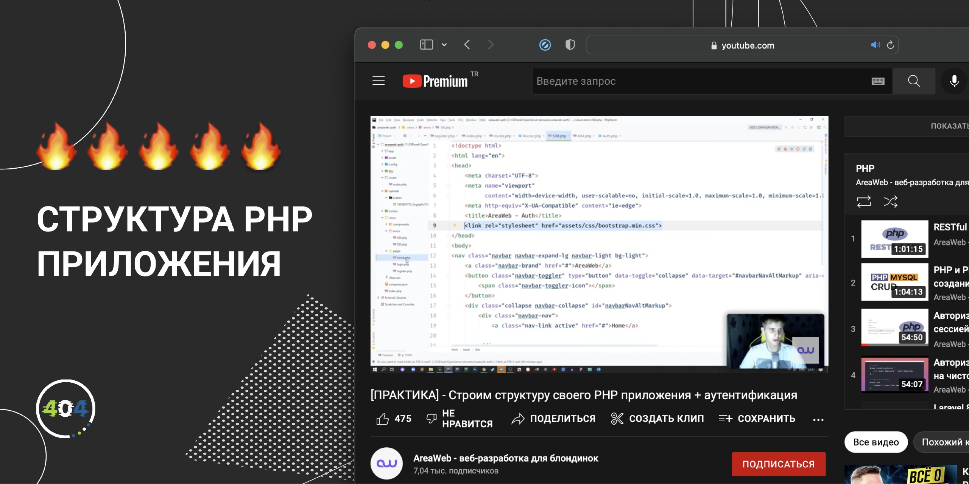
Task: Click the YouTube Premium logo
Action: (x=435, y=81)
